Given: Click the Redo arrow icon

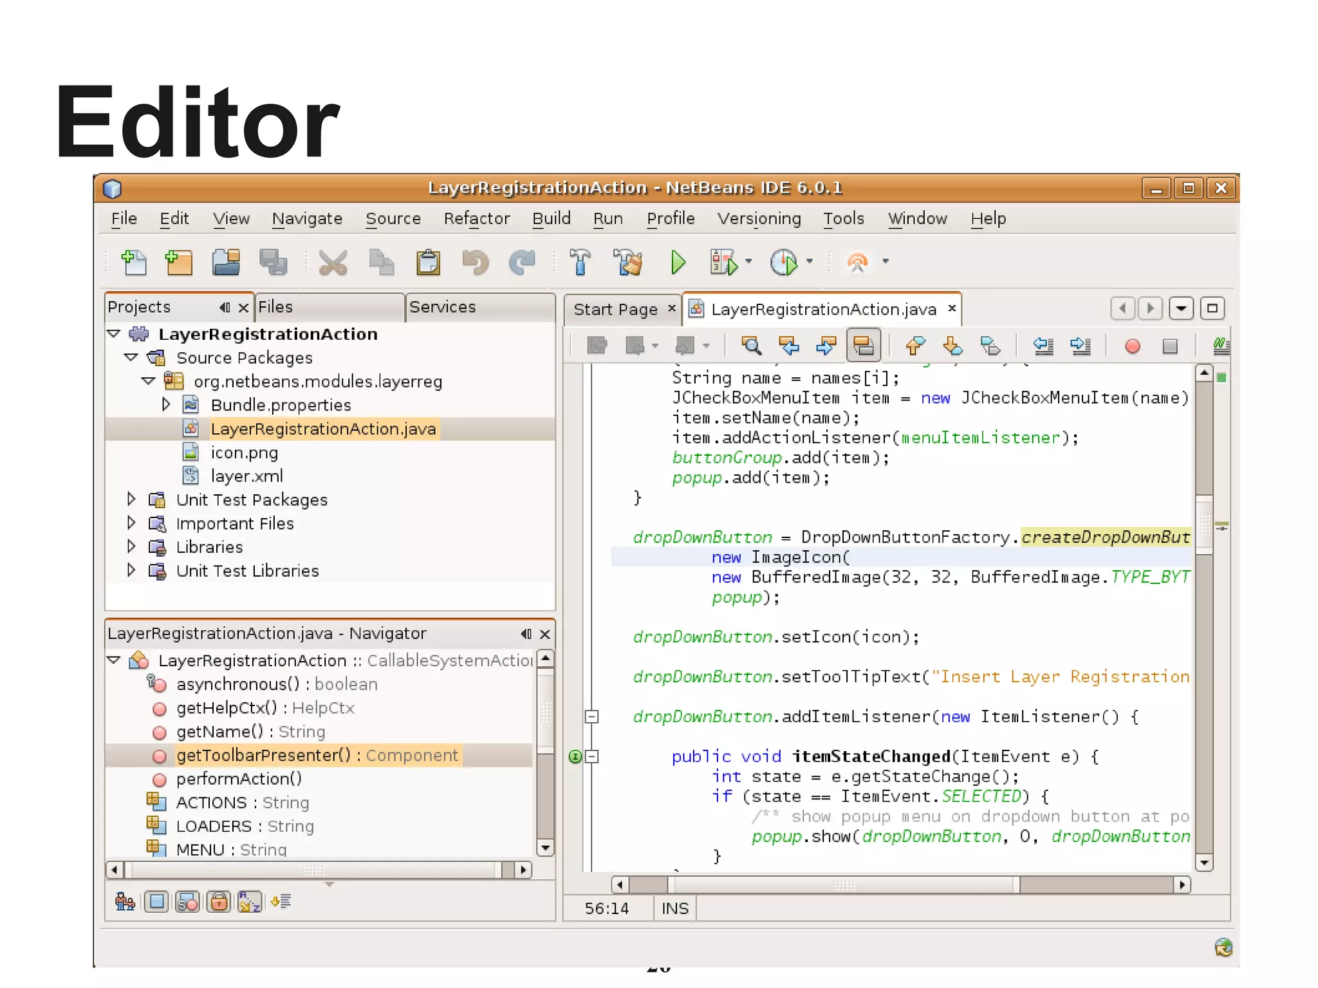Looking at the screenshot, I should (x=522, y=262).
